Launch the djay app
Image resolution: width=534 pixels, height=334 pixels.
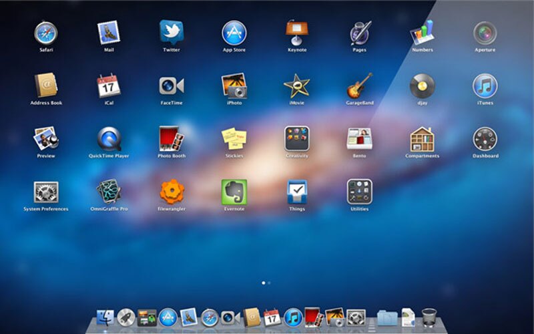point(423,86)
